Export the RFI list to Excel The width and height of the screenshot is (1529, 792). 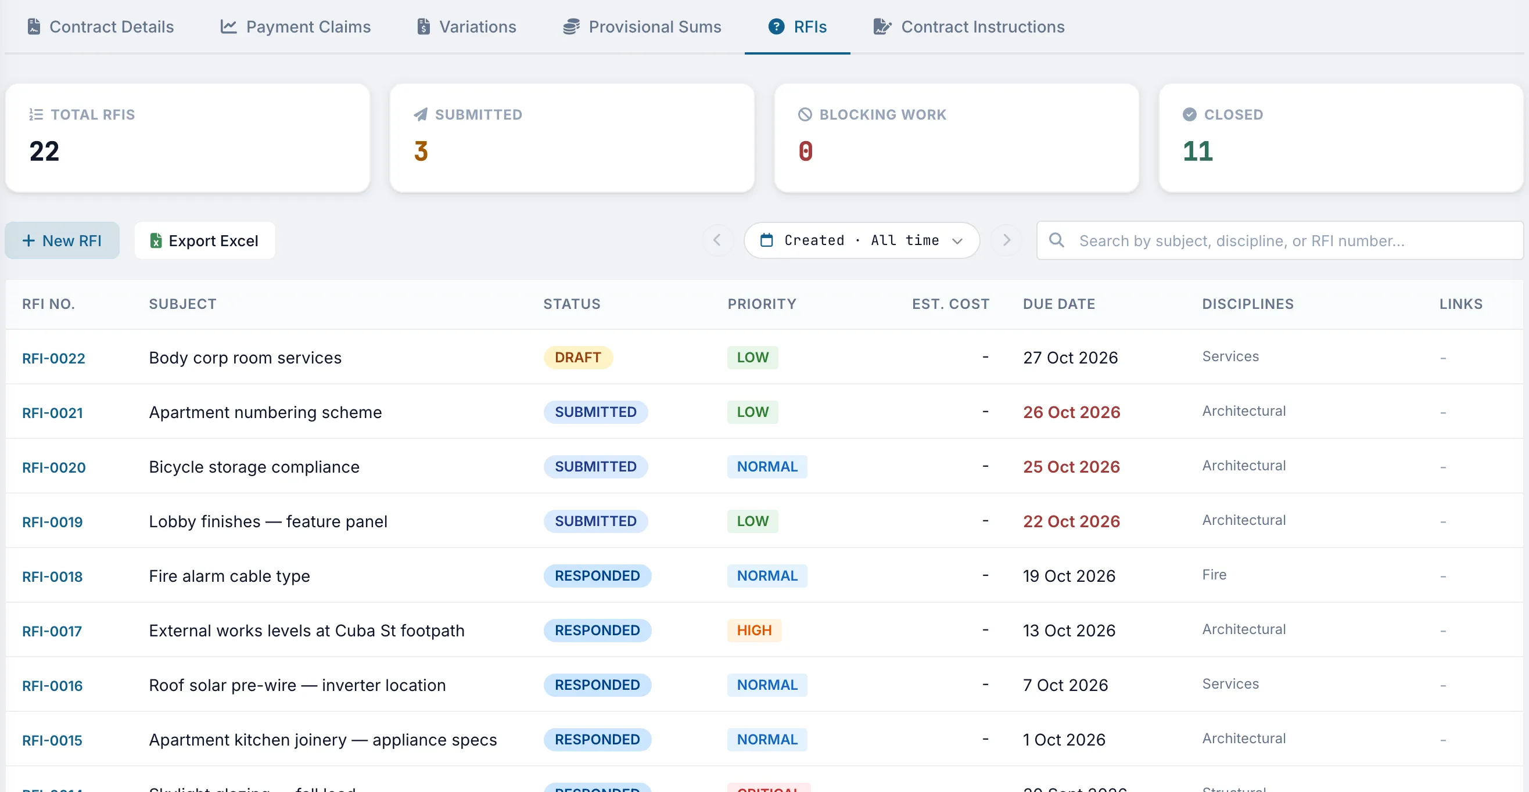coord(204,240)
